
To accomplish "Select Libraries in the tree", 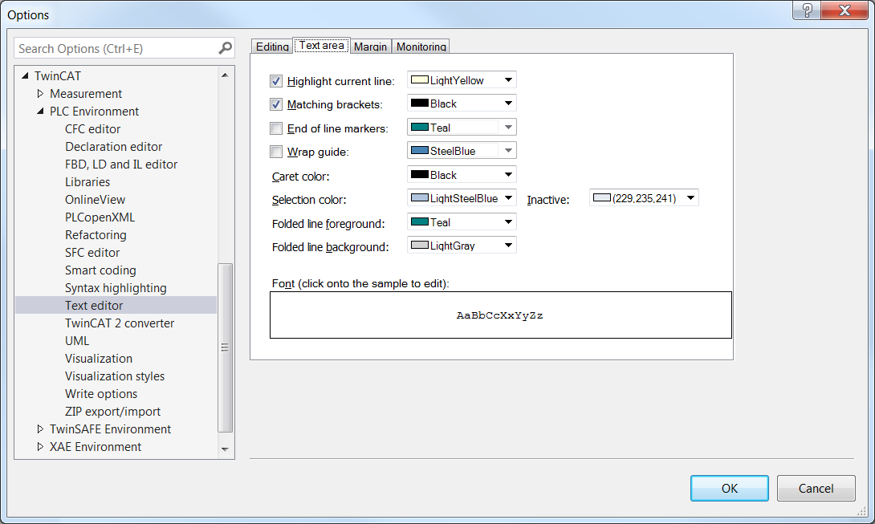I will click(x=87, y=182).
